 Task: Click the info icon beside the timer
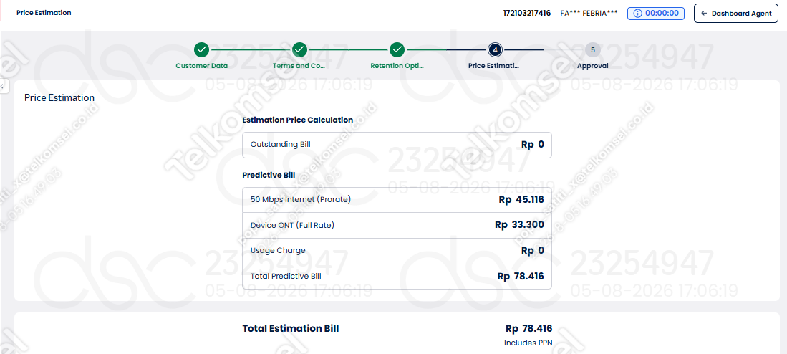click(638, 14)
